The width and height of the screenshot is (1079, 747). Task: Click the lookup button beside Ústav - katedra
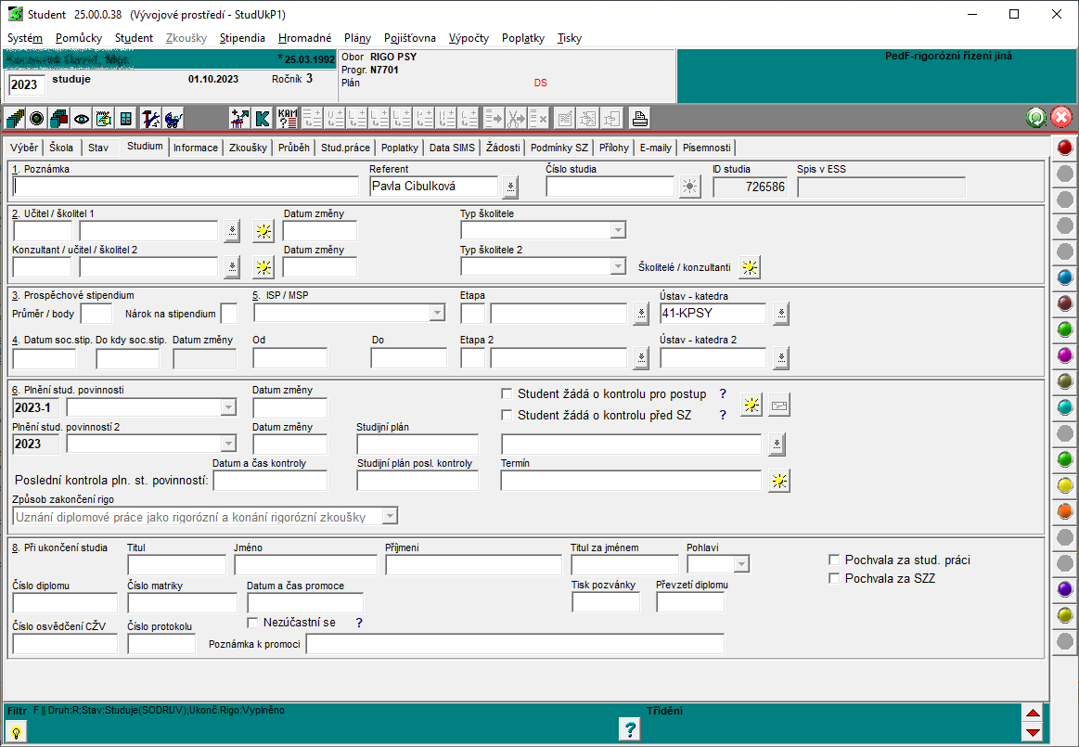pyautogui.click(x=781, y=314)
